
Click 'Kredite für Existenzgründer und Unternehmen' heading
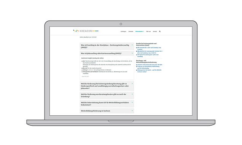(146, 44)
